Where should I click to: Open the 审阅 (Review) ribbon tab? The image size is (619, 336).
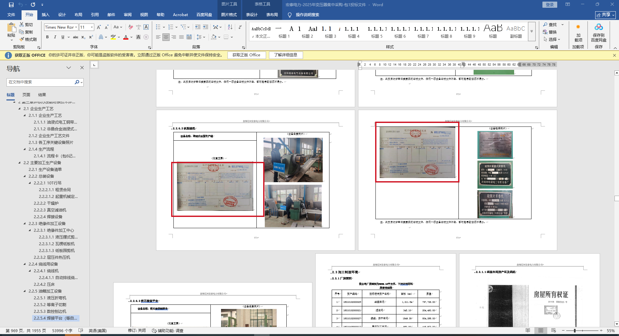pos(128,15)
